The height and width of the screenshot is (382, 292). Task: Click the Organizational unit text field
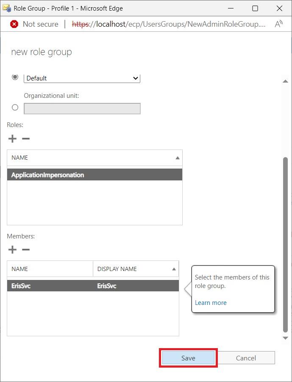tap(82, 108)
